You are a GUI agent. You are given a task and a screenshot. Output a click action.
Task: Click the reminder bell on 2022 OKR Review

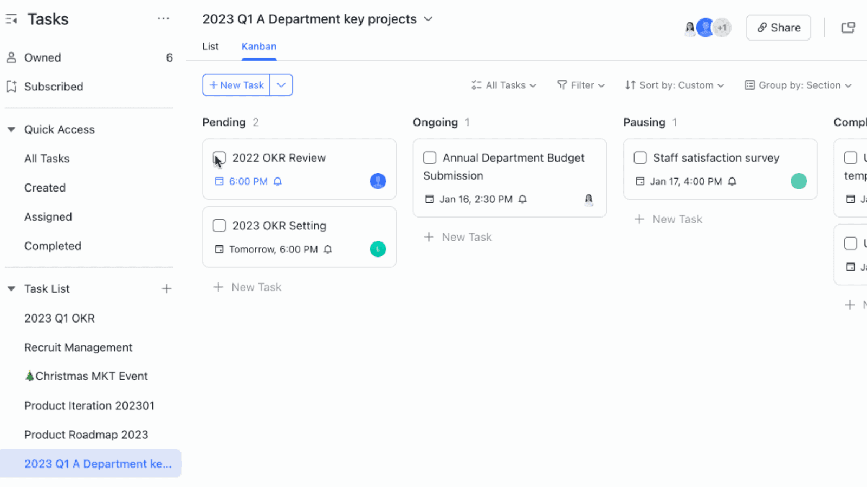[x=277, y=181]
